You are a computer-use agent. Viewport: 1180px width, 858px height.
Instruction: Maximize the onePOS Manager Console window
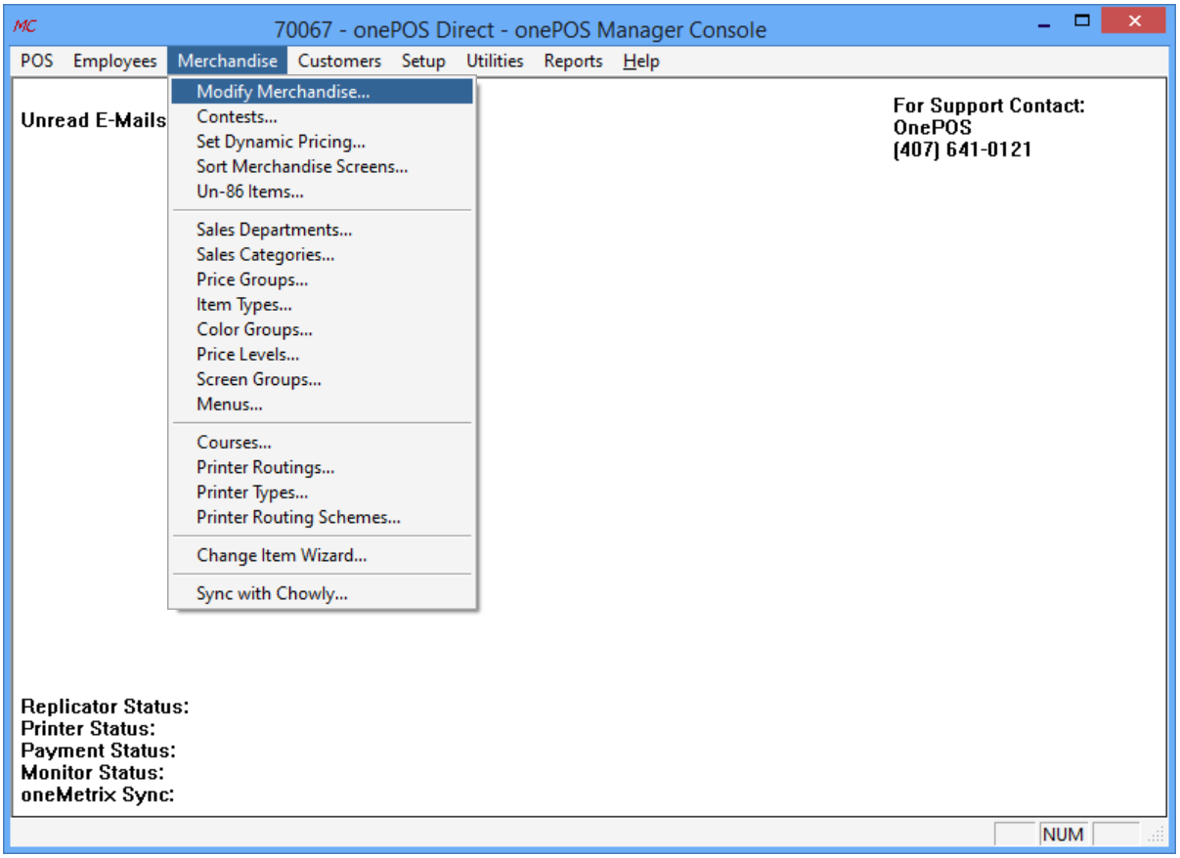click(x=1081, y=21)
